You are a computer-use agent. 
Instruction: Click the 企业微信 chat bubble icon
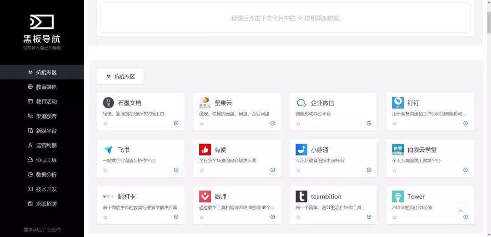pyautogui.click(x=301, y=103)
